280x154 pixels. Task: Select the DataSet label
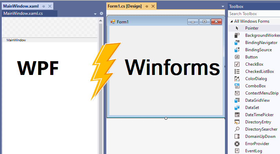point(252,108)
